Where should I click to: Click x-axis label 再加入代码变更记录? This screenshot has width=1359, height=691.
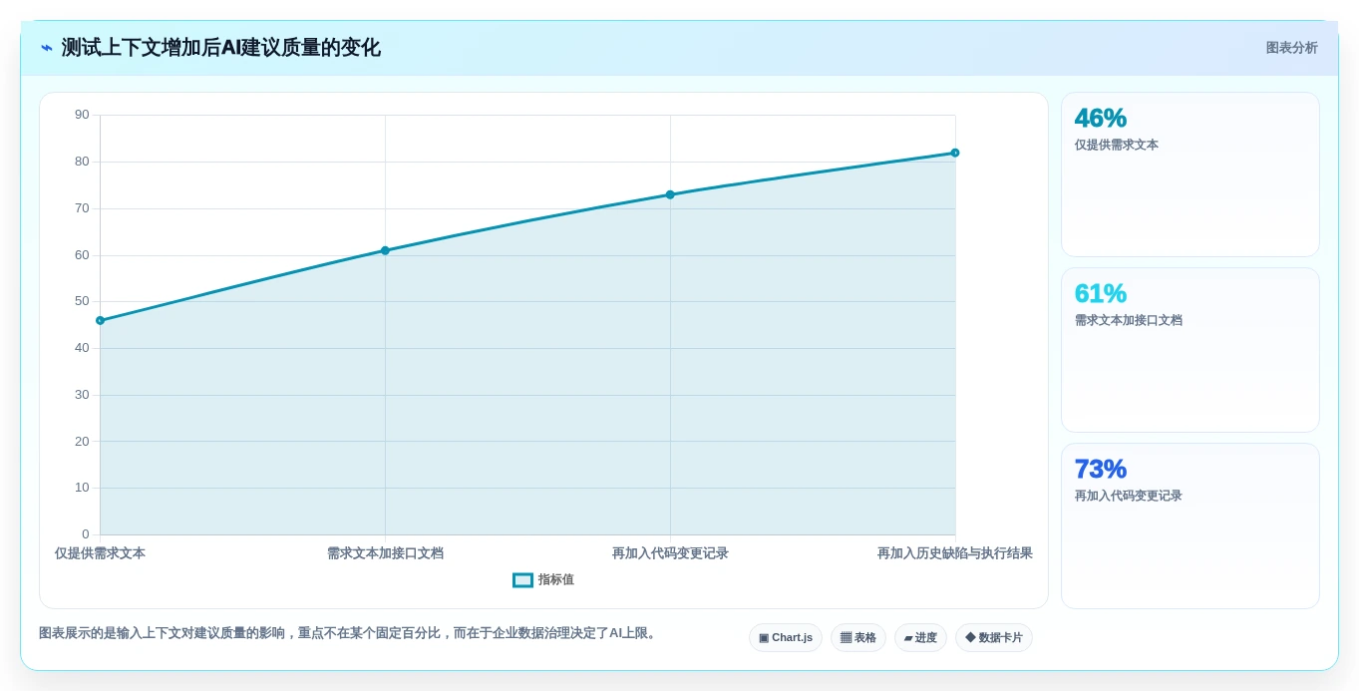[x=670, y=553]
